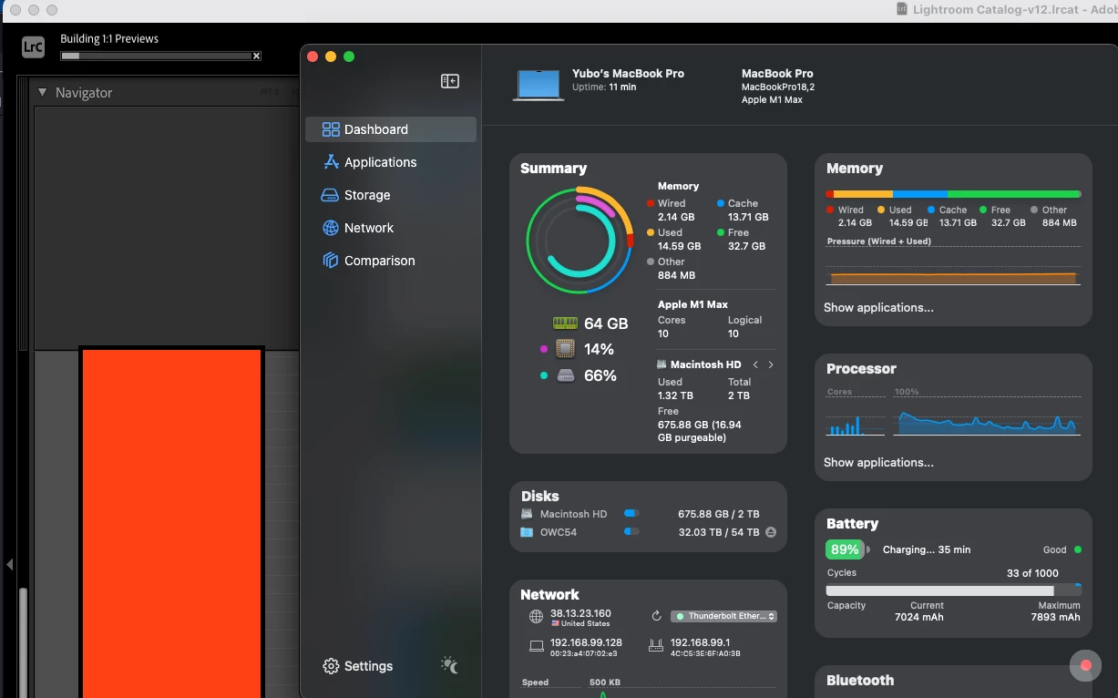Open the Thunderbolt Ethernet interface dropdown
Image resolution: width=1118 pixels, height=698 pixels.
pyautogui.click(x=723, y=616)
